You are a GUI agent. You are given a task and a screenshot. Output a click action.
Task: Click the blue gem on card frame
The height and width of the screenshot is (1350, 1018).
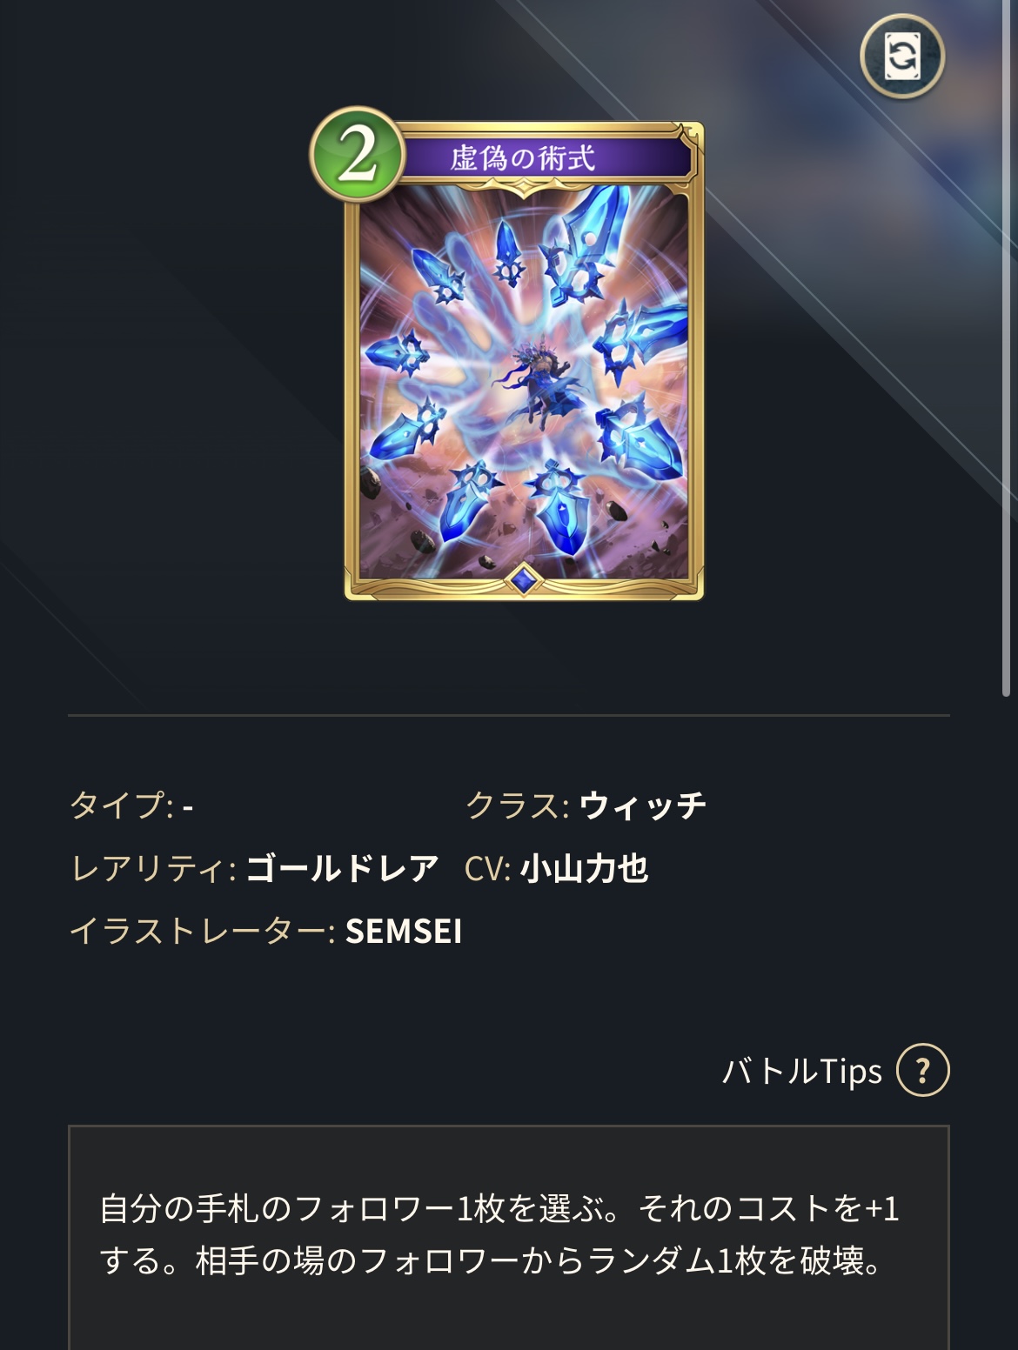tap(523, 578)
